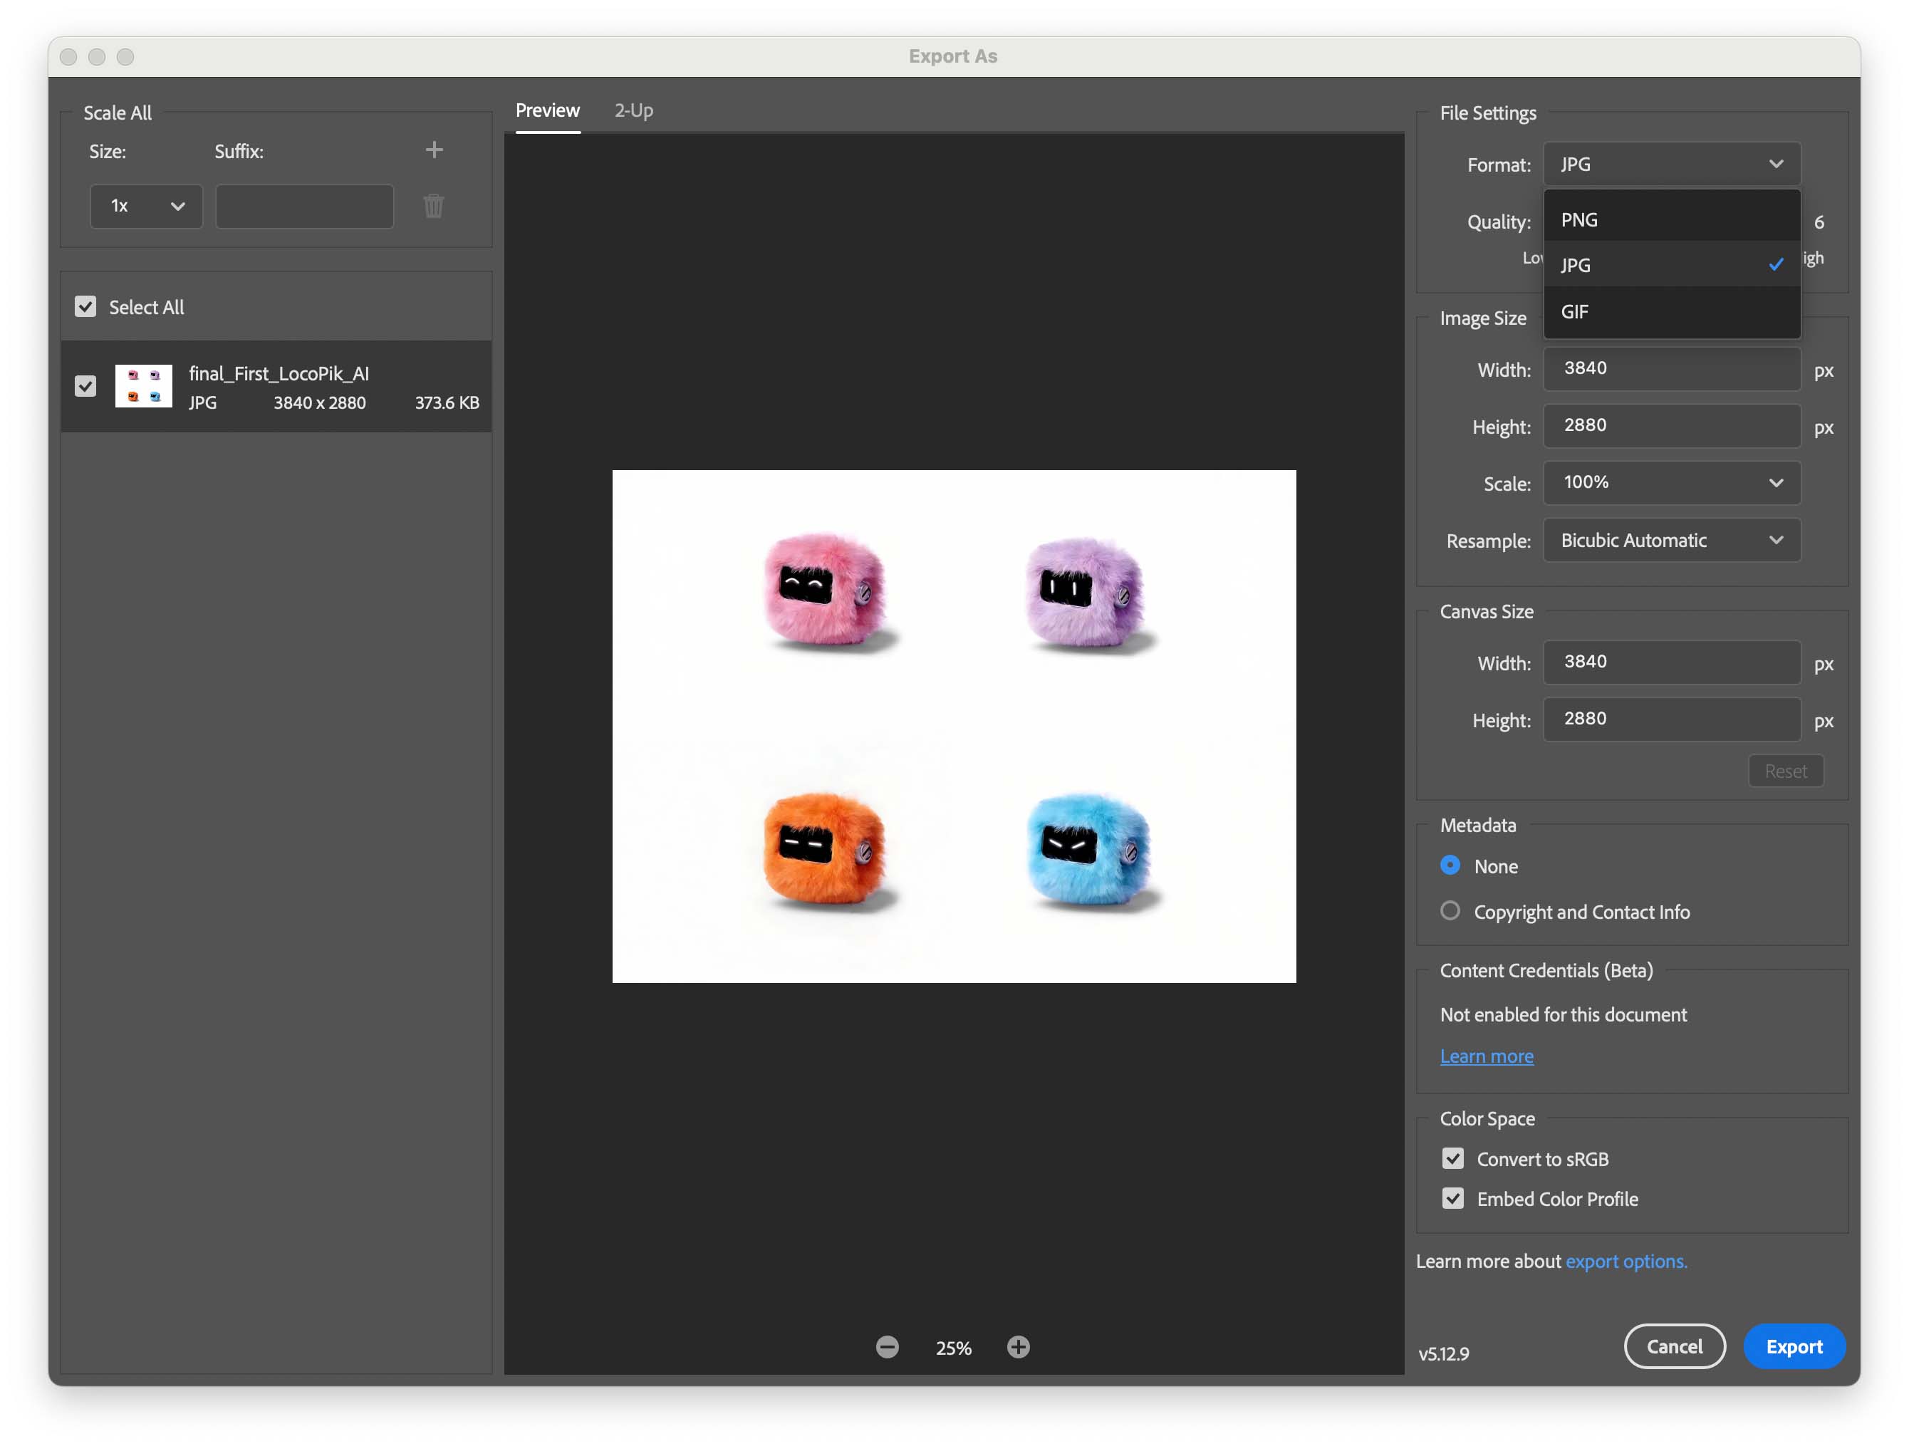1909x1446 pixels.
Task: Open the Resample method dropdown
Action: coord(1671,540)
